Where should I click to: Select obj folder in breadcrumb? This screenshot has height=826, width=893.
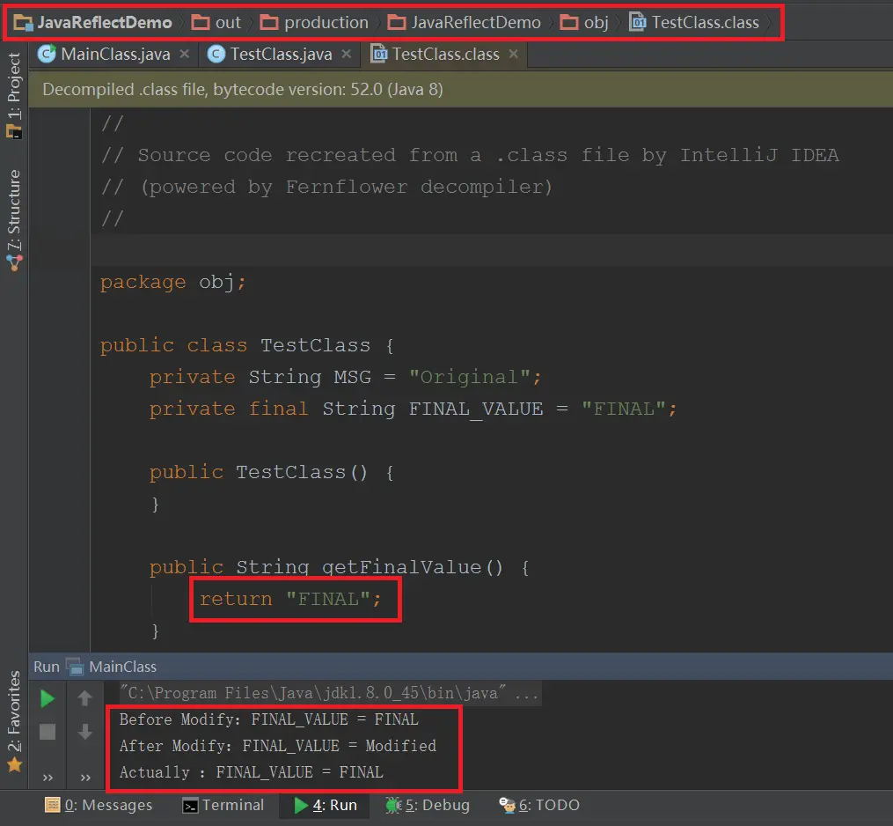coord(584,22)
